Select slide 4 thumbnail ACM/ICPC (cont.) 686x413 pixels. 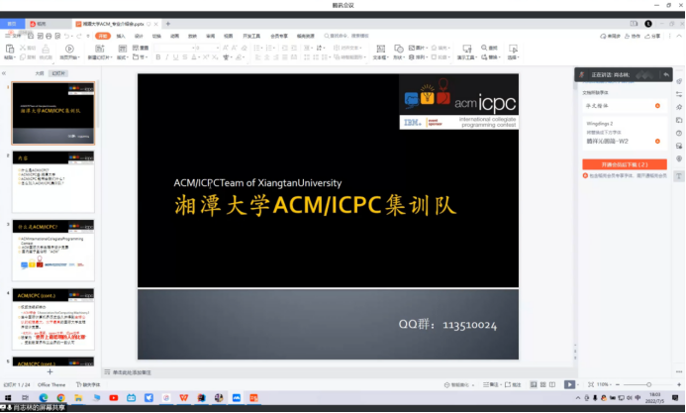pyautogui.click(x=52, y=319)
